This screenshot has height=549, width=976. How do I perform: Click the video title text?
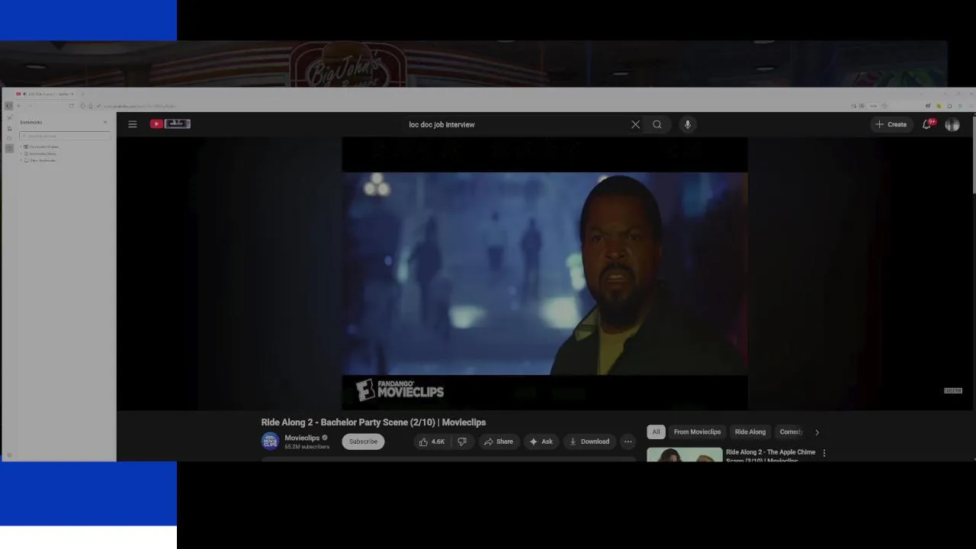(x=374, y=422)
